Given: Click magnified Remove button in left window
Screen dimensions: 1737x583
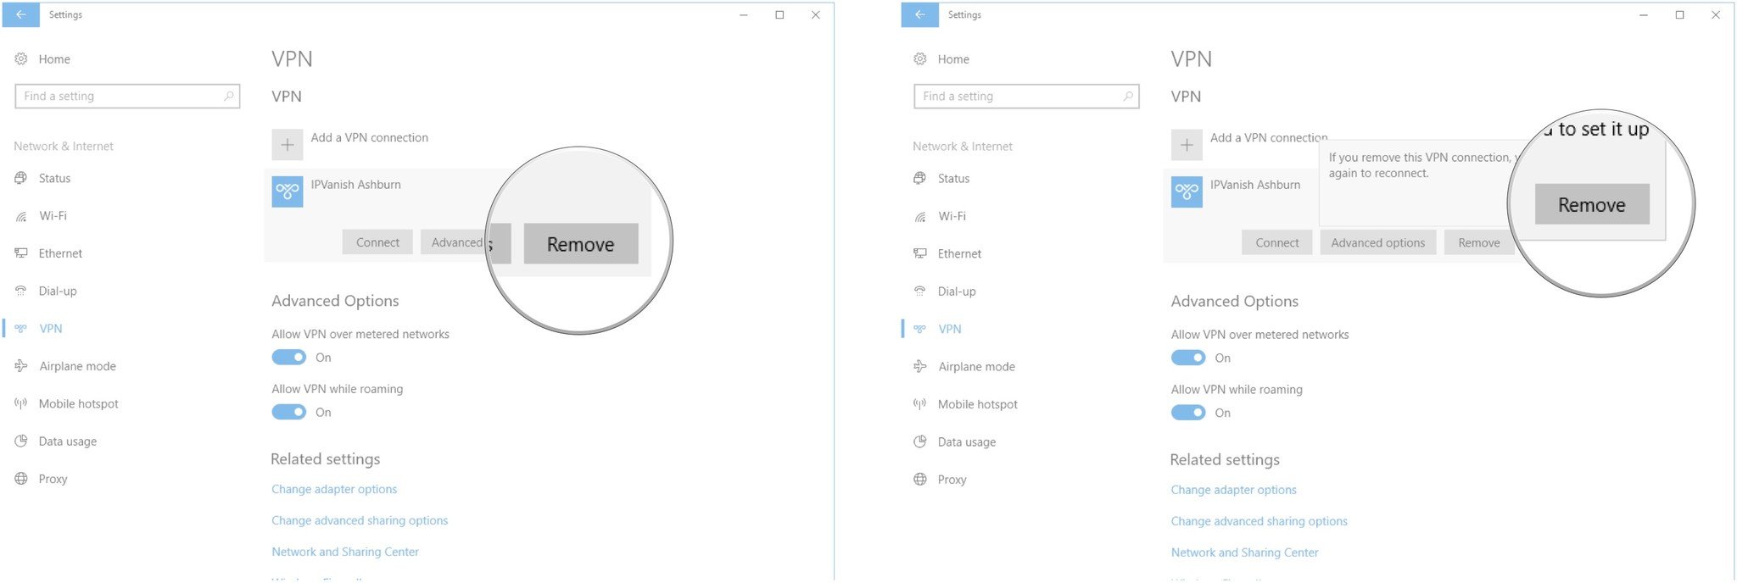Looking at the screenshot, I should tap(581, 244).
